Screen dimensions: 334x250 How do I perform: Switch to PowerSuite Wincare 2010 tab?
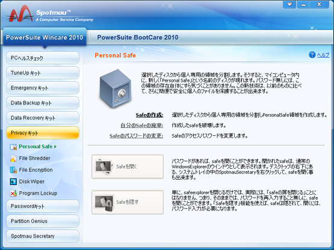point(45,37)
